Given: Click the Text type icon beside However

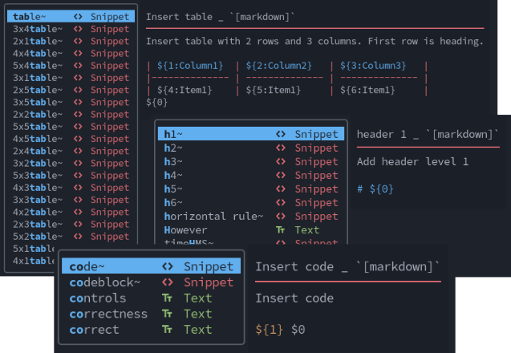Looking at the screenshot, I should coord(280,229).
